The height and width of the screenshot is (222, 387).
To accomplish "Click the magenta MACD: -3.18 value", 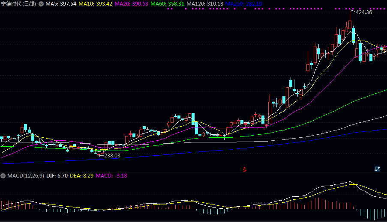I will [x=111, y=176].
